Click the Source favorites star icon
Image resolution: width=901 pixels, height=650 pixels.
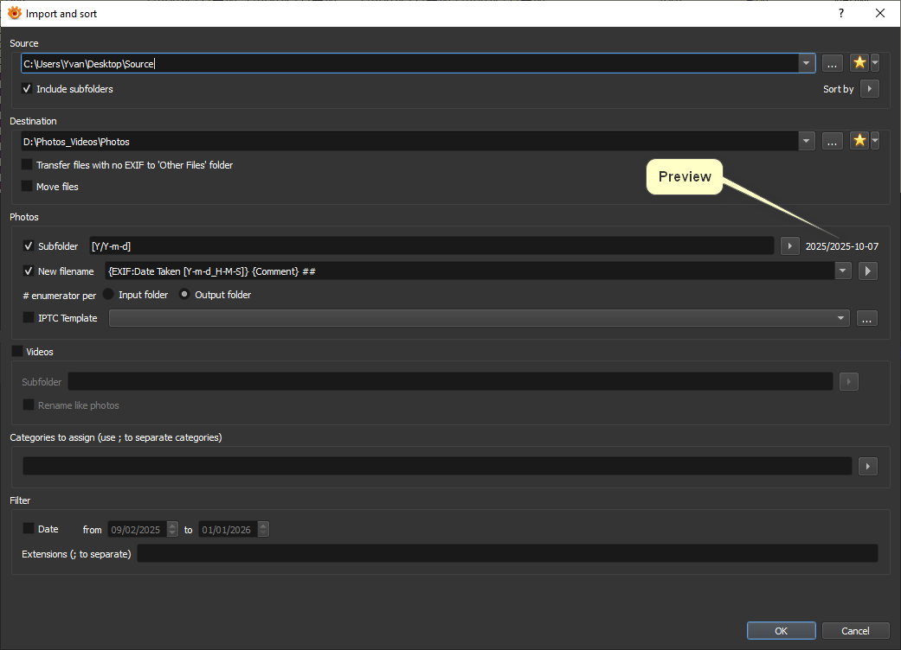click(x=859, y=62)
